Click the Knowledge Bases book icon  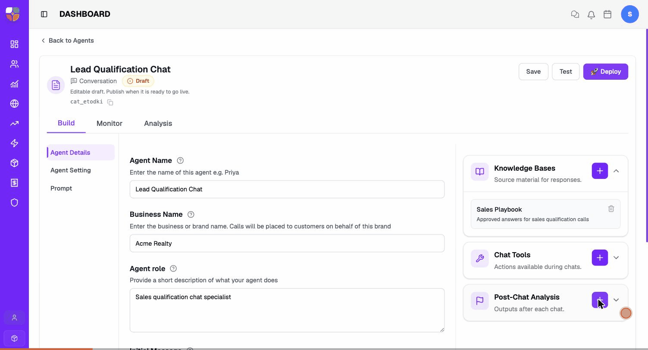click(x=480, y=172)
